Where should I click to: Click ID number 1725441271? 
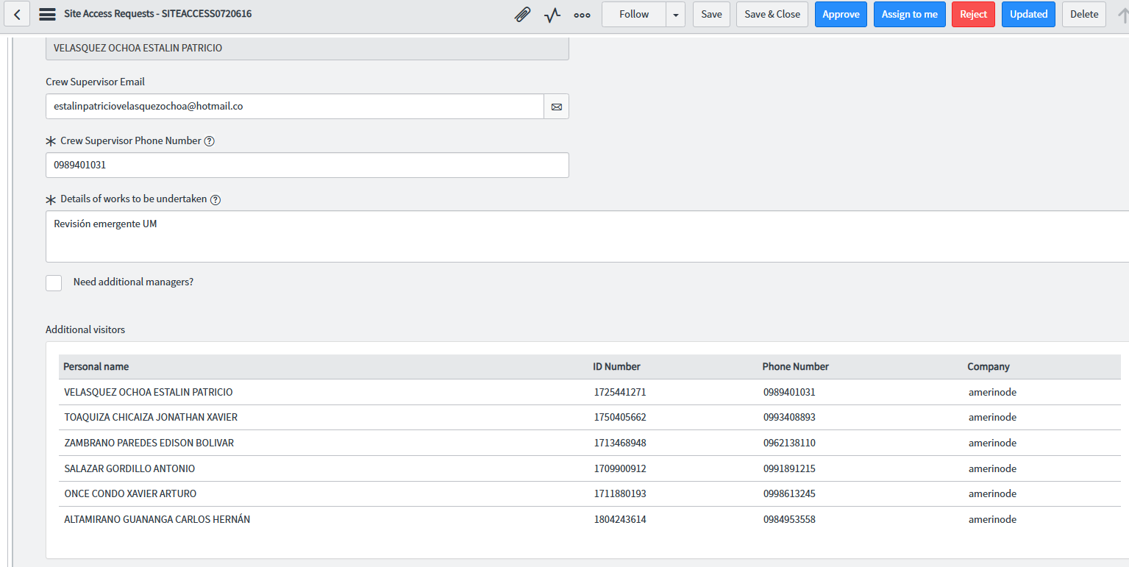pyautogui.click(x=620, y=393)
